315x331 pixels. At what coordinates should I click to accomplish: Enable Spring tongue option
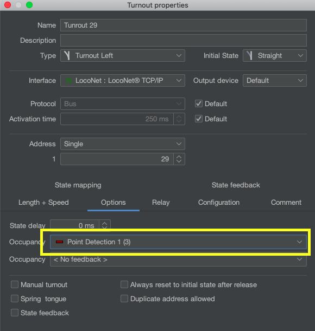click(x=15, y=298)
